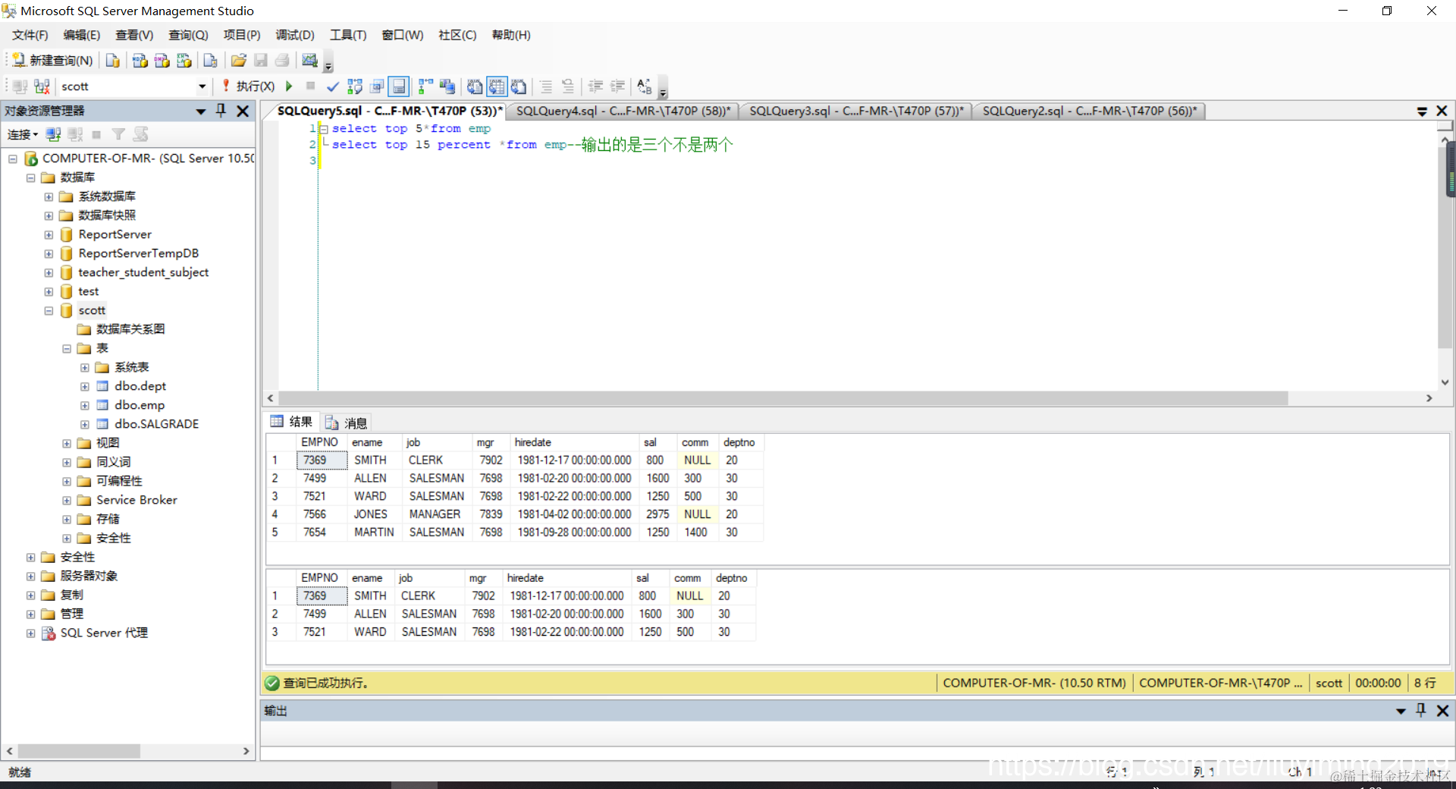Open the Query Options icon
The width and height of the screenshot is (1456, 789).
pyautogui.click(x=376, y=86)
